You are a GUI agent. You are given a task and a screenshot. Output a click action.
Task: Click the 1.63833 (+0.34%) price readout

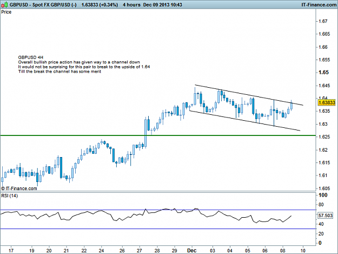(x=100, y=5)
